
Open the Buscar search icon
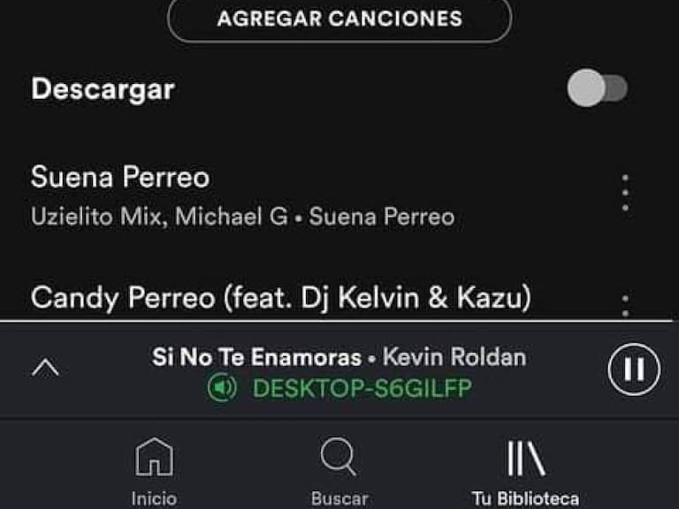click(x=339, y=457)
